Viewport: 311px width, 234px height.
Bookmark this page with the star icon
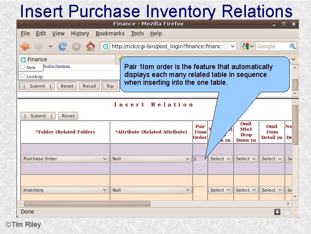click(x=226, y=46)
